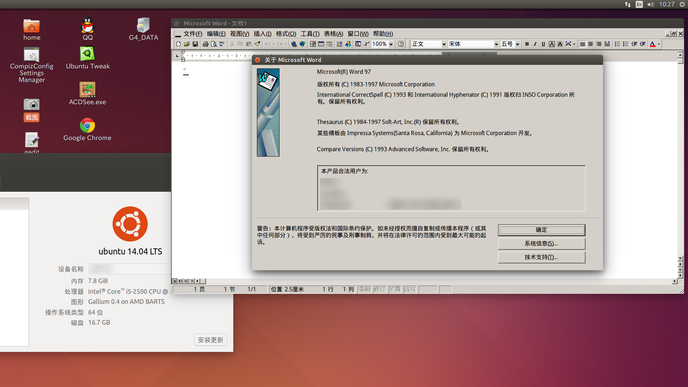Screen dimensions: 688x387
Task: Open the zoom 100% dropdown
Action: pyautogui.click(x=391, y=44)
